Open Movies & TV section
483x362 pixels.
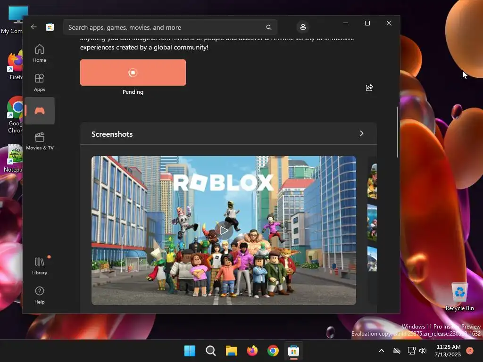(40, 141)
